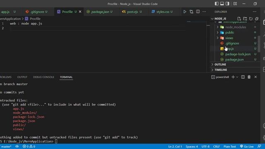Open package.json in the explorer tree

pyautogui.click(x=234, y=60)
